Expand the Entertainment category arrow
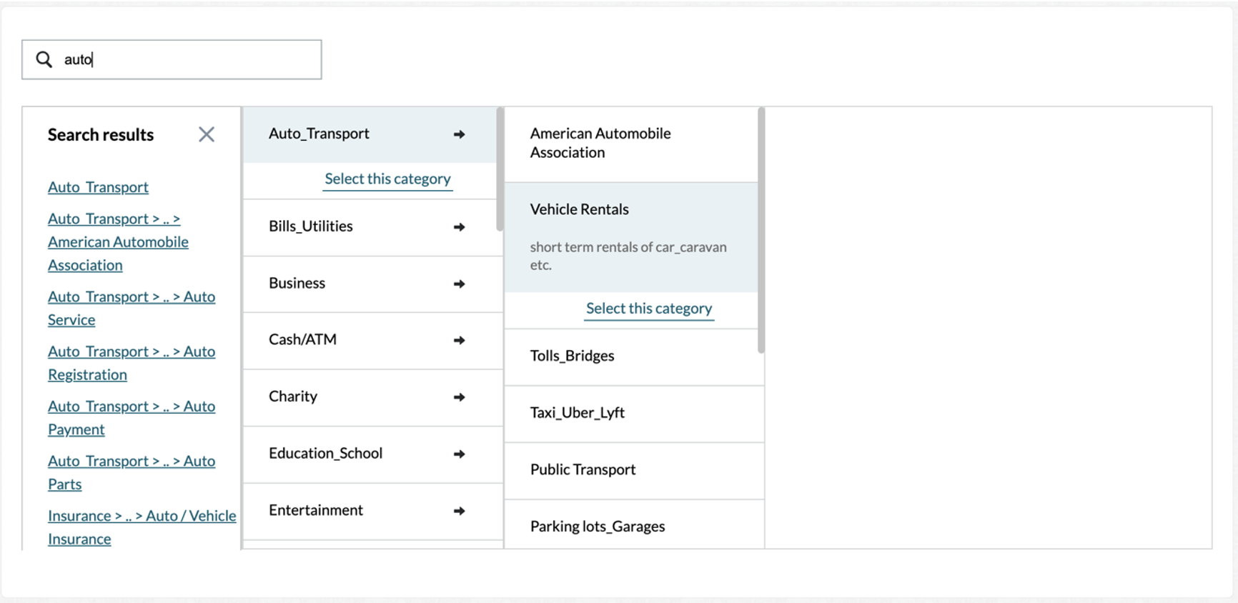Image resolution: width=1238 pixels, height=603 pixels. click(460, 511)
